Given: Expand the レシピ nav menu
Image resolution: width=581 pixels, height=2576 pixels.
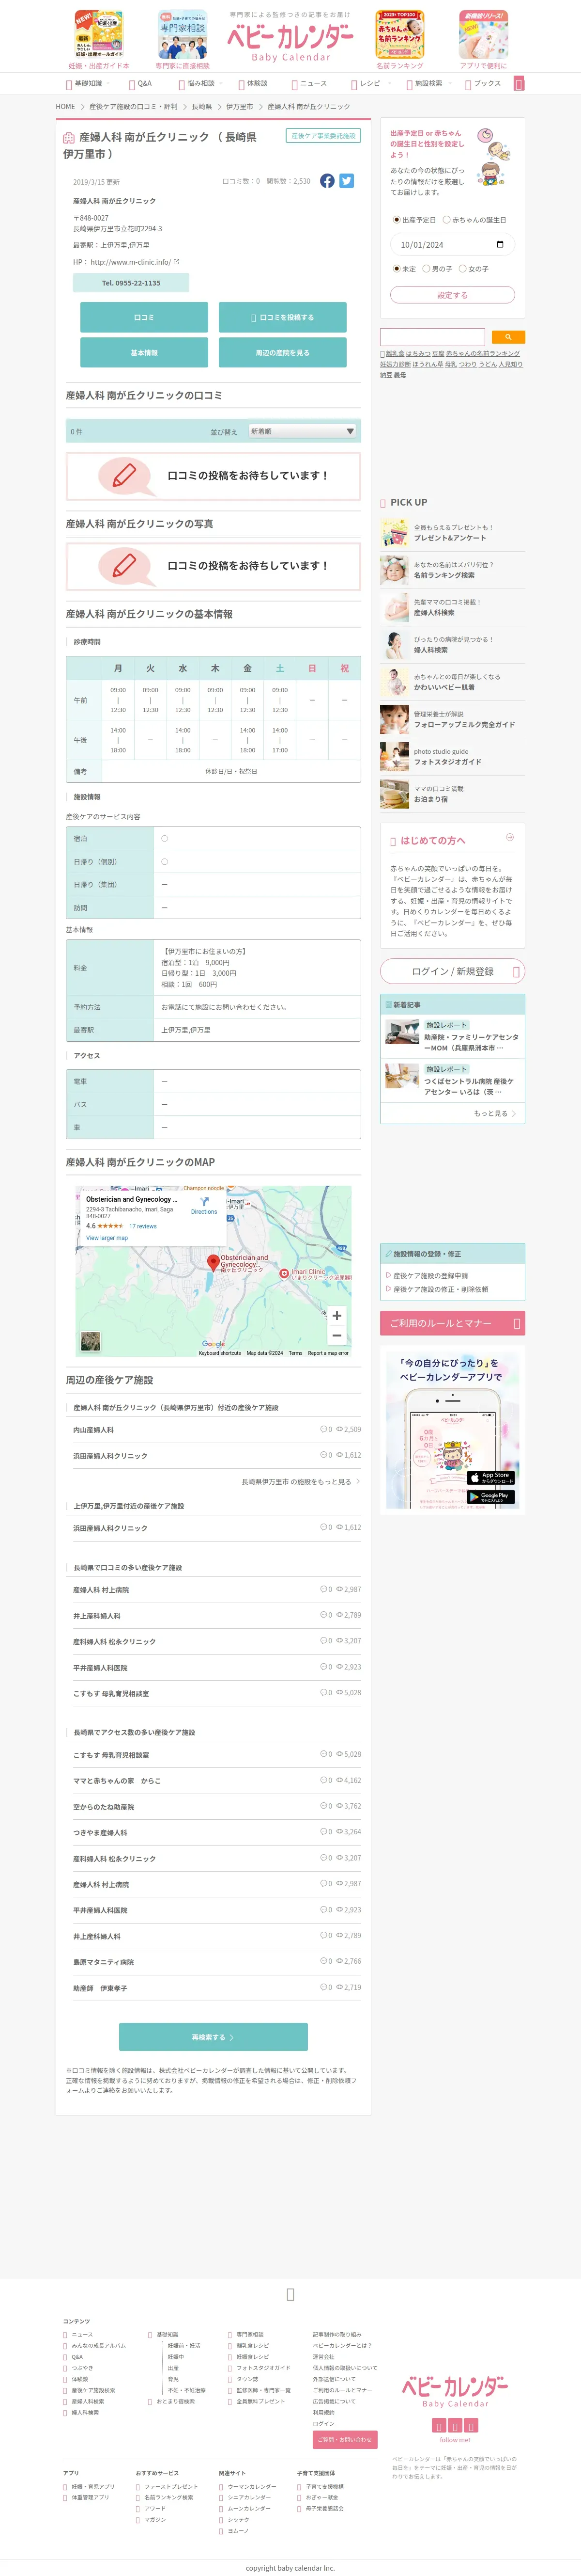Looking at the screenshot, I should pyautogui.click(x=370, y=83).
